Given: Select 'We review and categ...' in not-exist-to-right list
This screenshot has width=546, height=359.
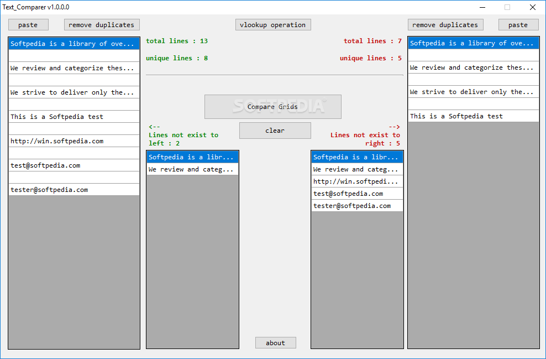Looking at the screenshot, I should click(x=357, y=169).
